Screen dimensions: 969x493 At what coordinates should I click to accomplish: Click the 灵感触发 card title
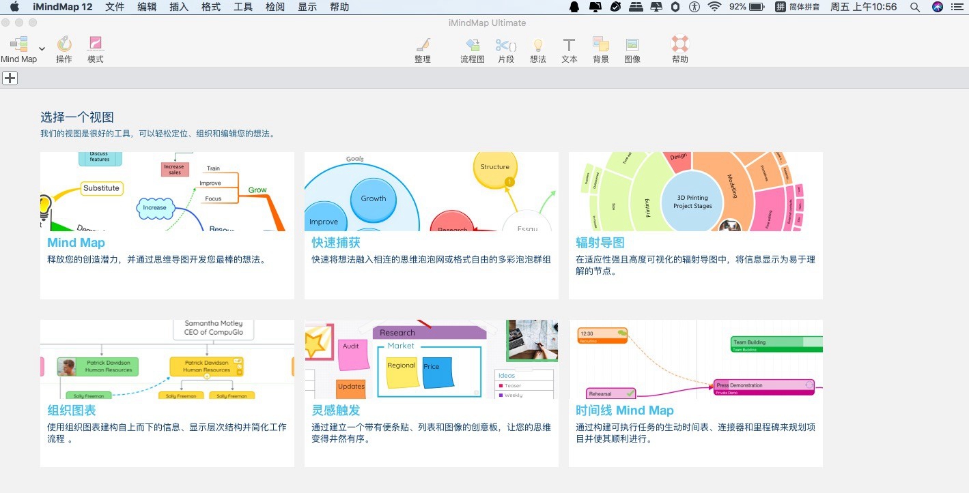(336, 410)
